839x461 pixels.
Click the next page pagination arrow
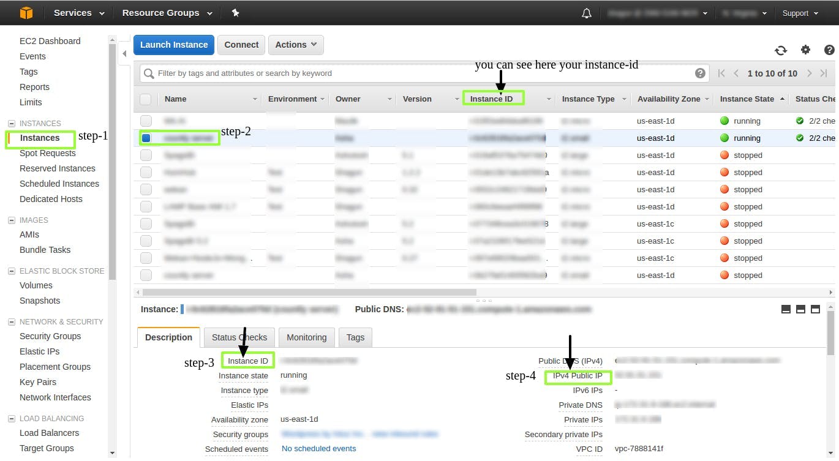pos(809,73)
